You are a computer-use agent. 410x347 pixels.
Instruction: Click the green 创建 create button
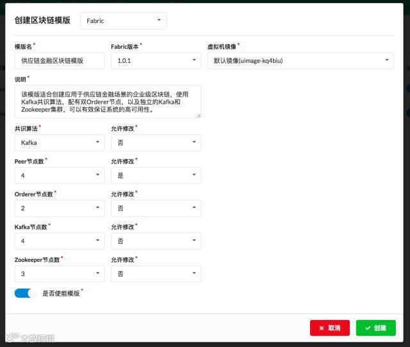376,328
